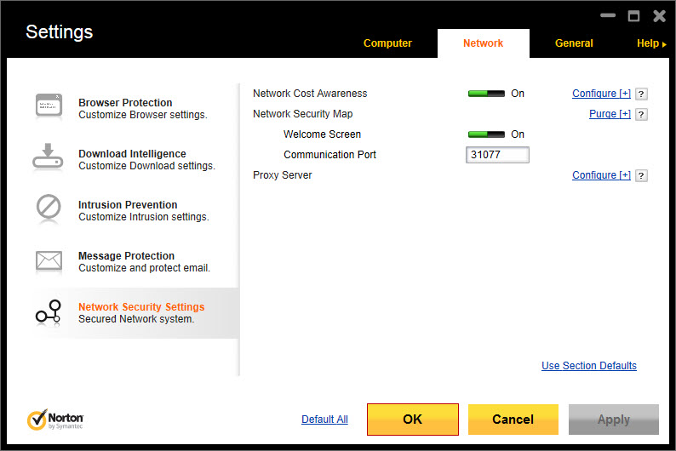Image resolution: width=676 pixels, height=451 pixels.
Task: Configure Network Cost Awareness
Action: pos(601,94)
